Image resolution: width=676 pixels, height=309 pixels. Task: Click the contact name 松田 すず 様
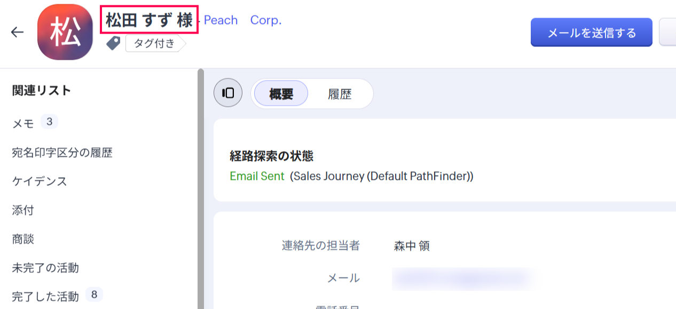click(x=149, y=20)
